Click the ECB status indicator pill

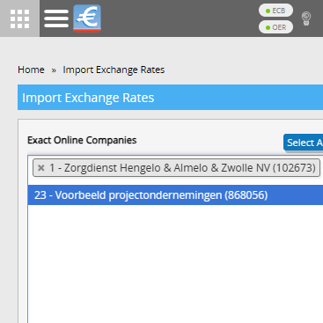point(275,11)
